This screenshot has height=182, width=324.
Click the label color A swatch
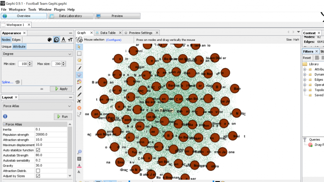79,165
